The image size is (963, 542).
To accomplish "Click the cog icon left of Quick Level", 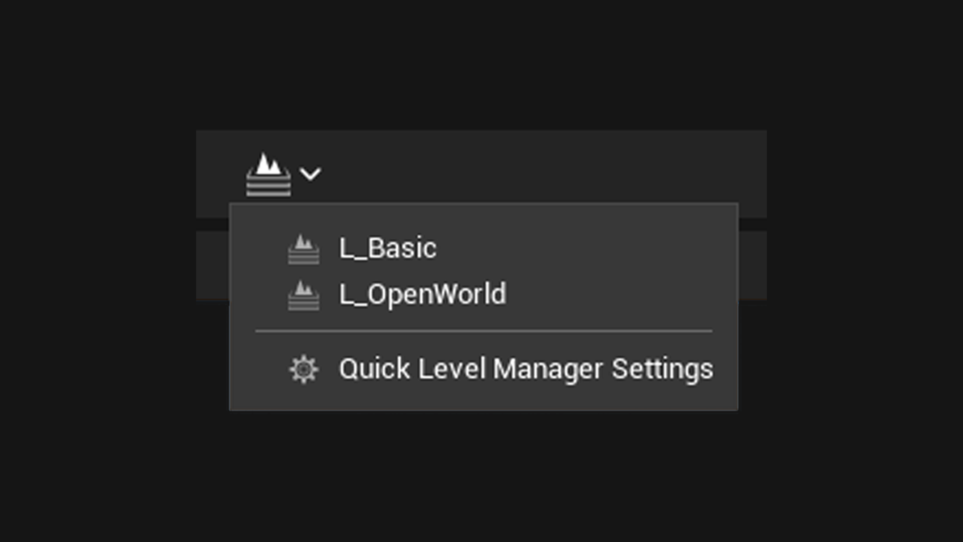I will pyautogui.click(x=303, y=369).
